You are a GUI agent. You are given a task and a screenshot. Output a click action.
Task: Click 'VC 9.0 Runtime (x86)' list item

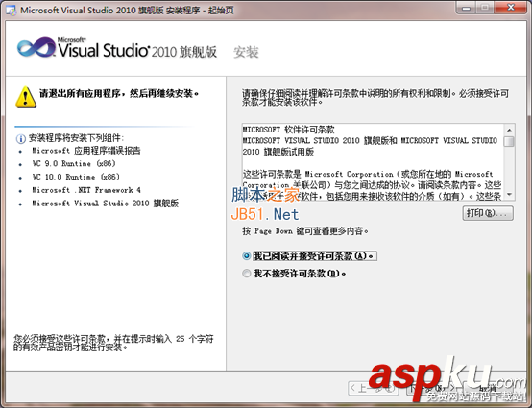(74, 164)
